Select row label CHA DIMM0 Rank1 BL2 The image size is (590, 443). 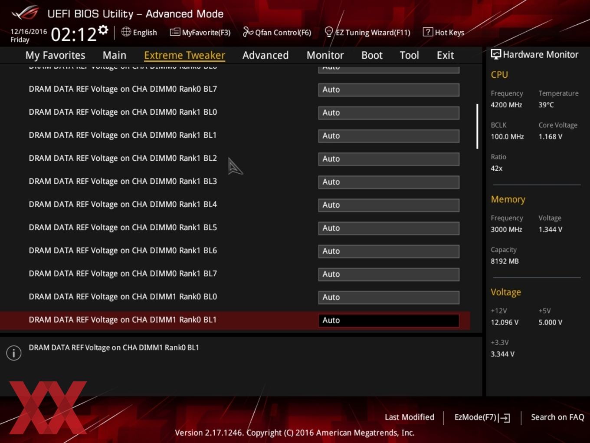[123, 158]
